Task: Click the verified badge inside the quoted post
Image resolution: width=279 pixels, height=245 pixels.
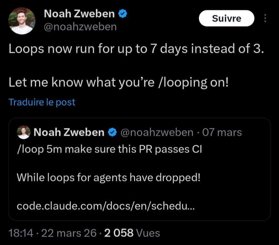Action: click(112, 132)
